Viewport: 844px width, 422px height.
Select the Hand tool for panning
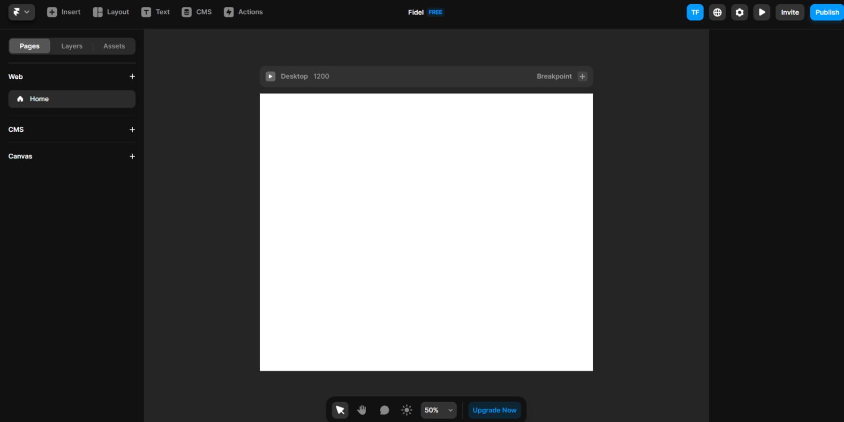pos(362,410)
